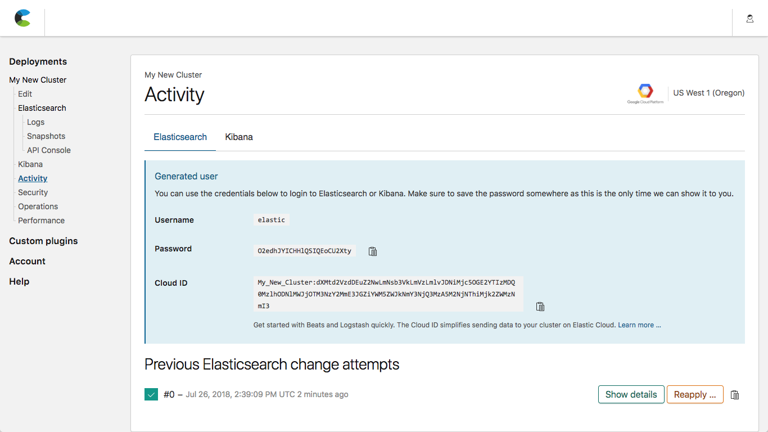Click 'Previous Elasticsearch change attempts' heading

pos(272,364)
